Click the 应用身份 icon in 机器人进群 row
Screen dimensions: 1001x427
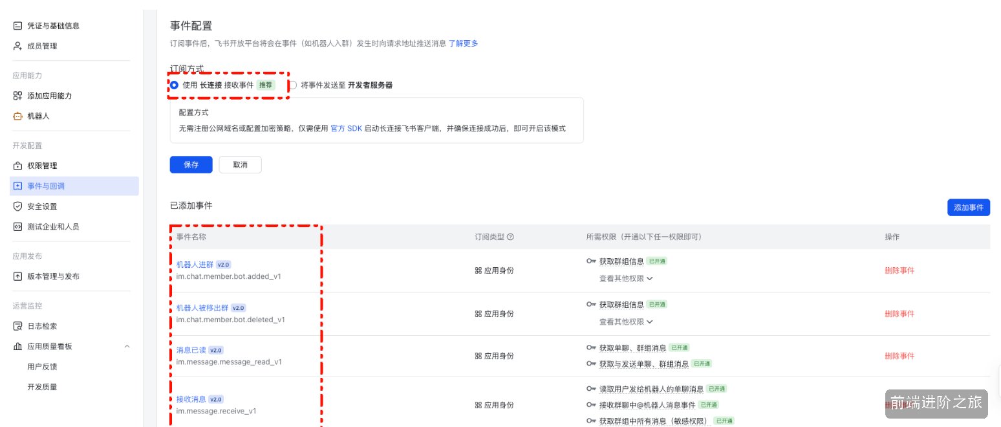click(x=479, y=270)
